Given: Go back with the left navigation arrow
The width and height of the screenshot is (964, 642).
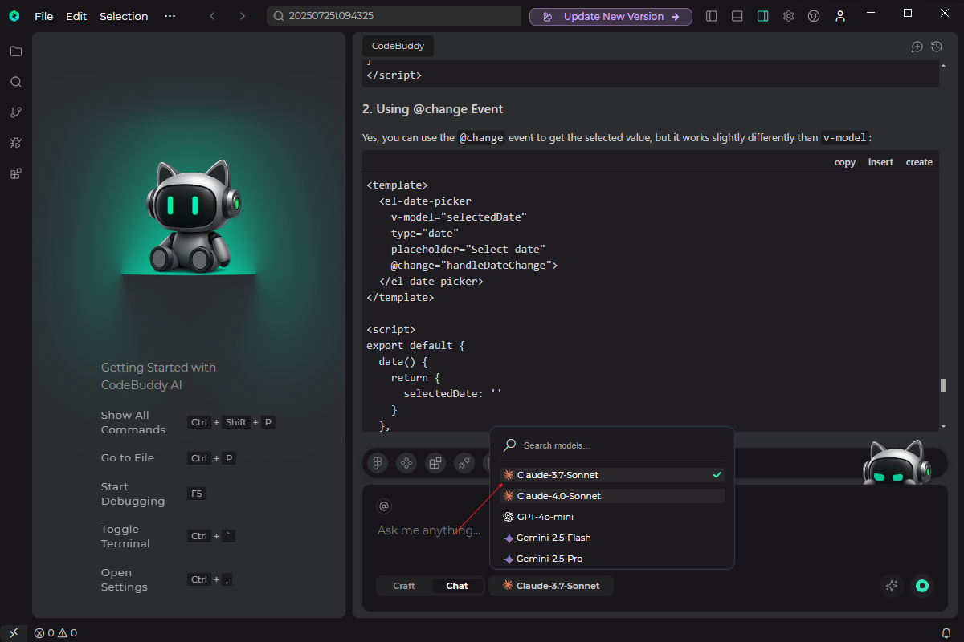Looking at the screenshot, I should point(212,16).
